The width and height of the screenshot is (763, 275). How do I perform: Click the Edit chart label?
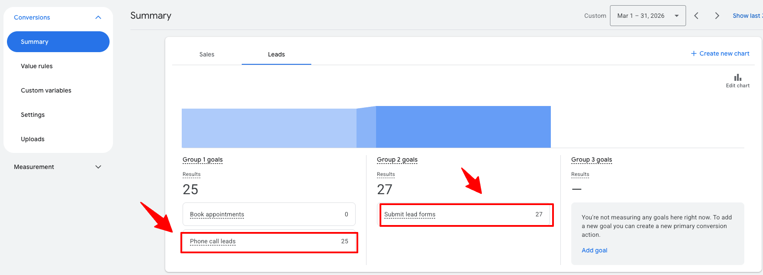coord(738,86)
